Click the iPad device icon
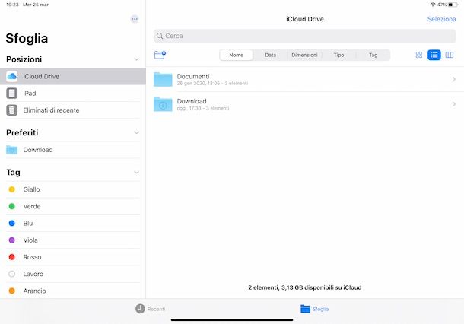464x324 pixels. coord(12,94)
